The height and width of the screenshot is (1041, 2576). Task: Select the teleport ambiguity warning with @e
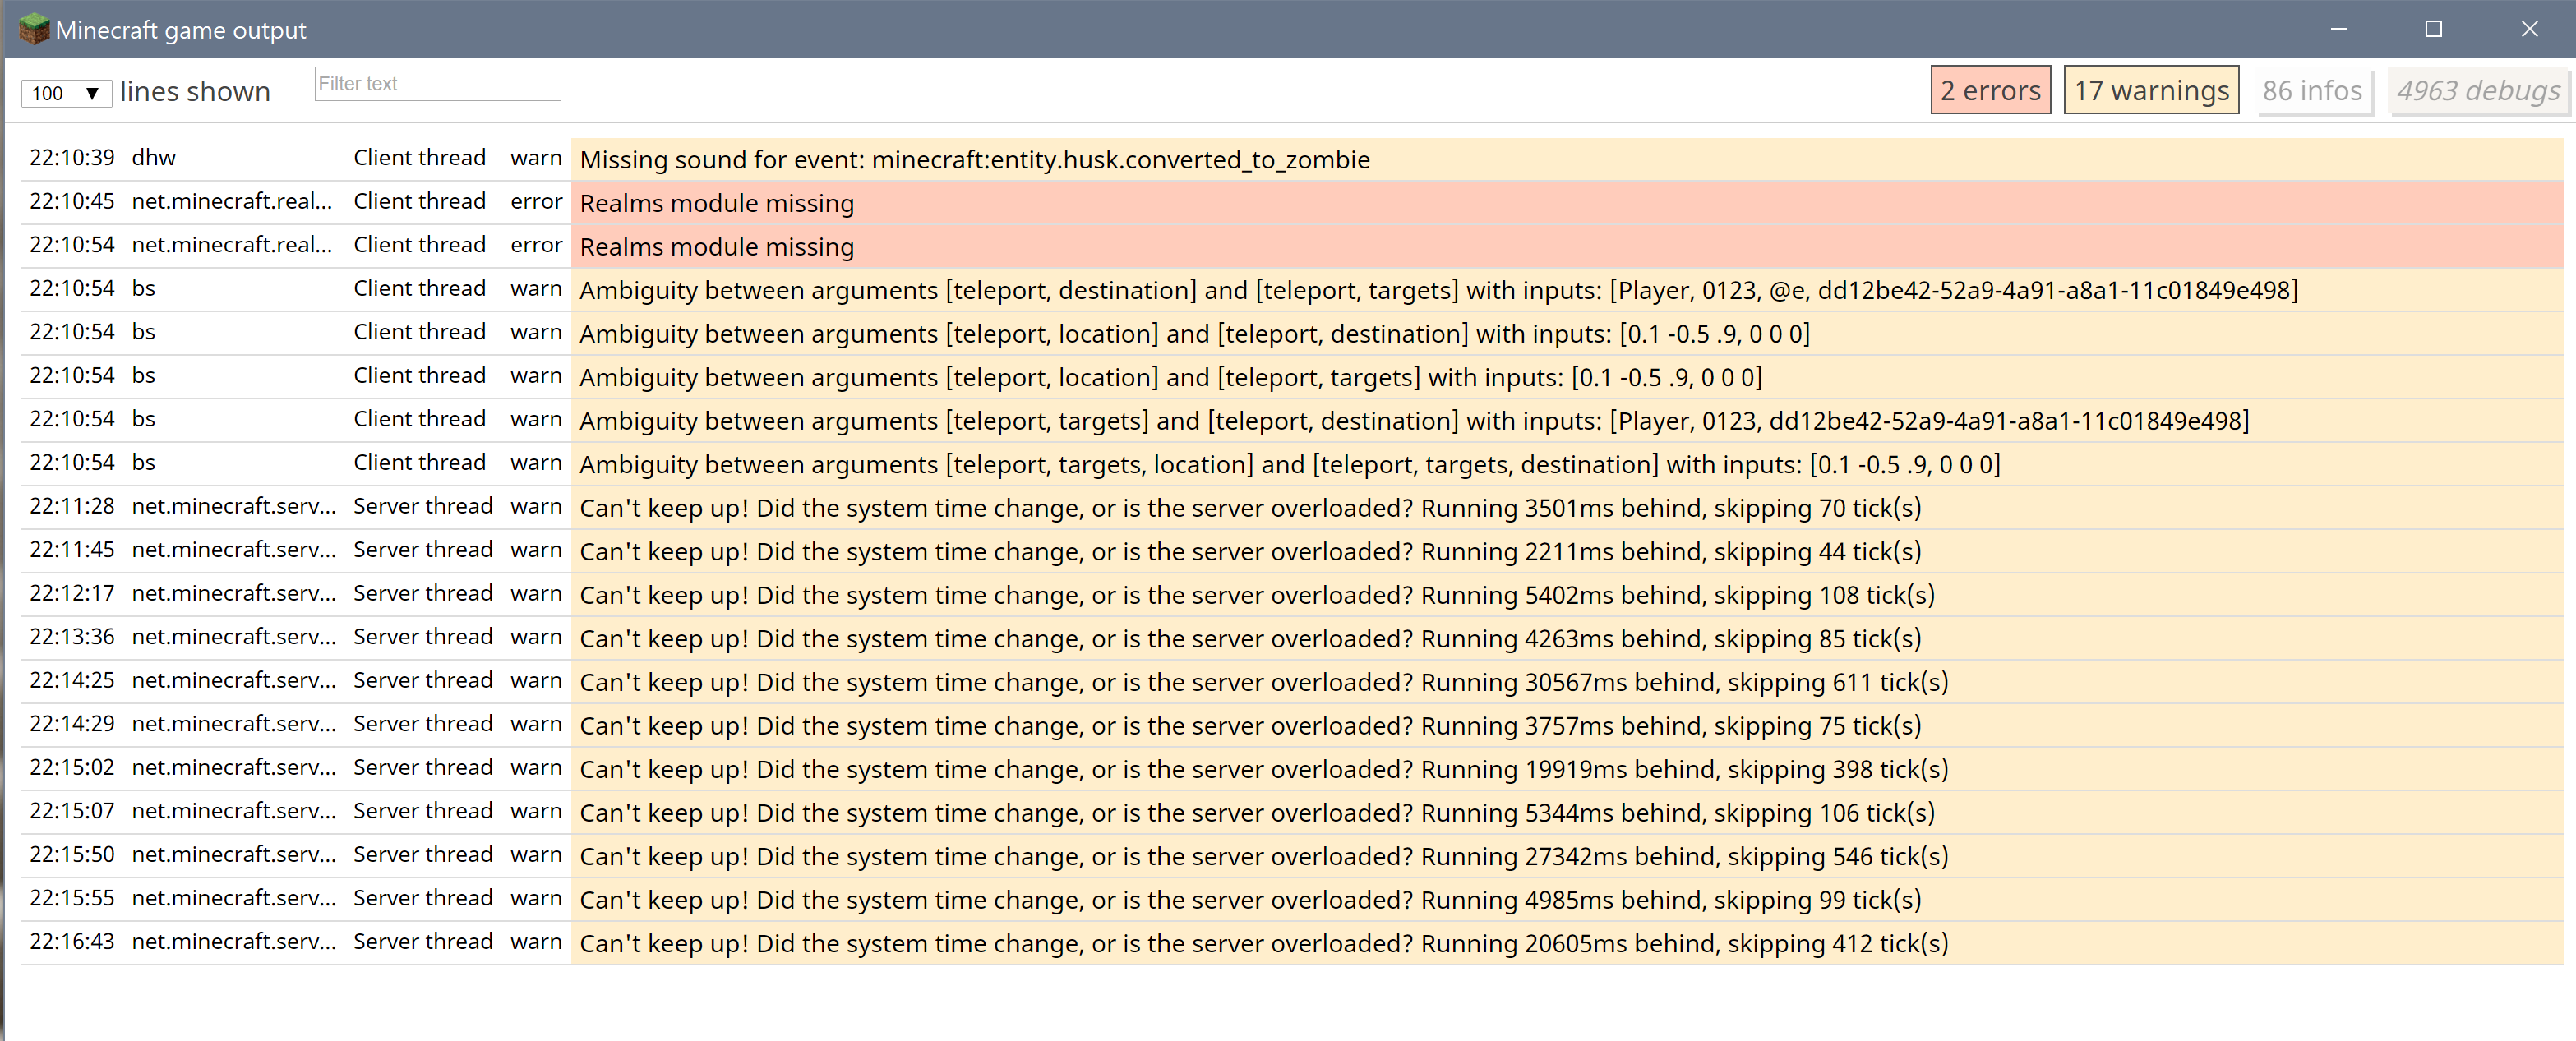click(1437, 291)
